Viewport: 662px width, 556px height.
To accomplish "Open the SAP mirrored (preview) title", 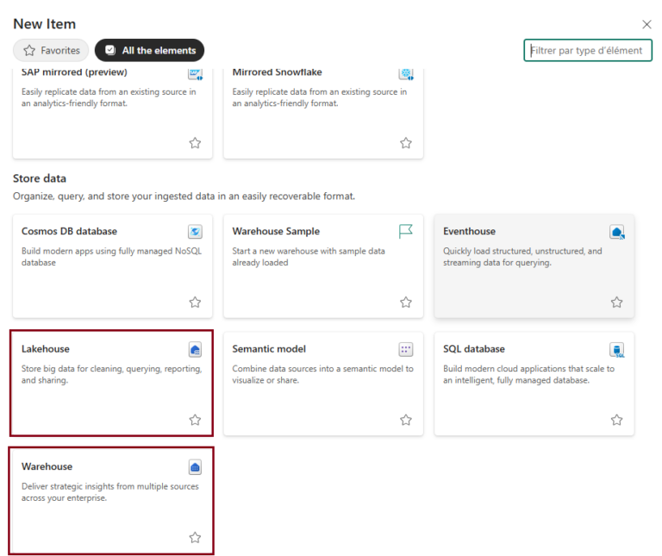I will coord(74,72).
